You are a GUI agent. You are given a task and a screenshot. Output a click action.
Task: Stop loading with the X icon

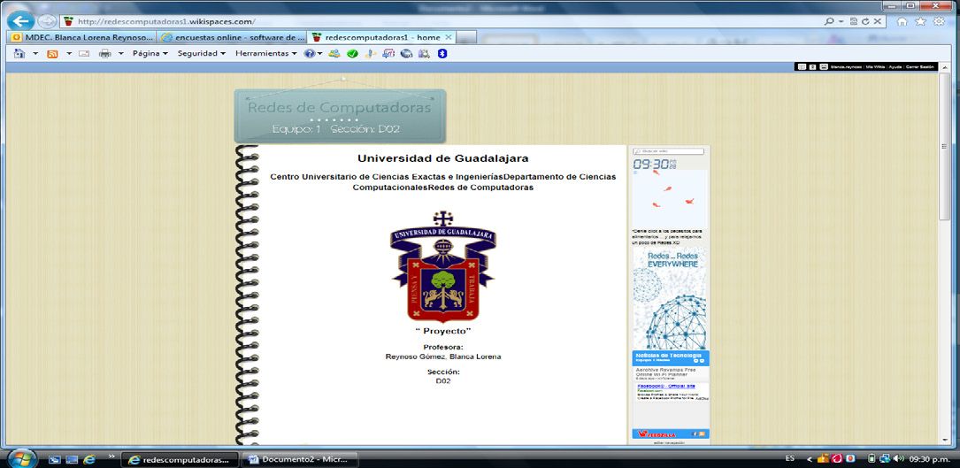click(x=878, y=21)
